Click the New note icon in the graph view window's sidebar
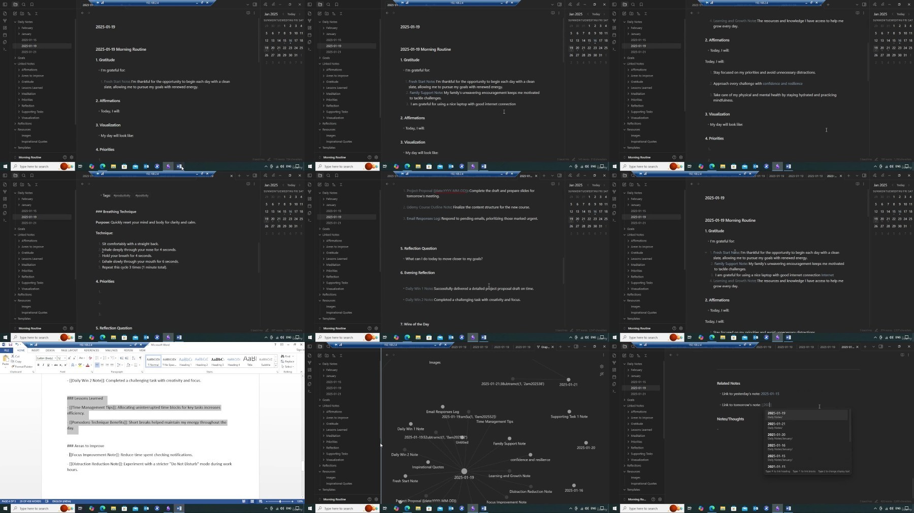This screenshot has height=513, width=914. (319, 355)
